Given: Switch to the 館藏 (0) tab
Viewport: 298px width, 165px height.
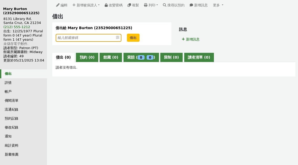Looking at the screenshot, I should pyautogui.click(x=111, y=57).
